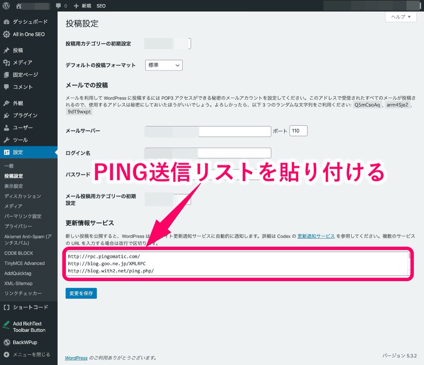
Task: Open ダッシュボード menu item
Action: (x=30, y=22)
